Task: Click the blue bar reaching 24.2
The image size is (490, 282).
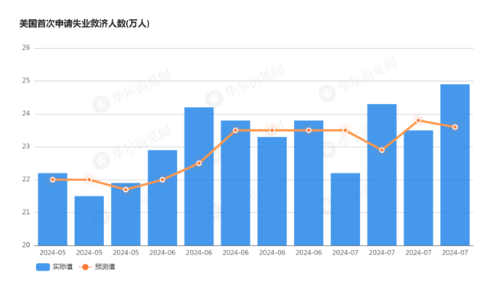Action: coord(199,177)
